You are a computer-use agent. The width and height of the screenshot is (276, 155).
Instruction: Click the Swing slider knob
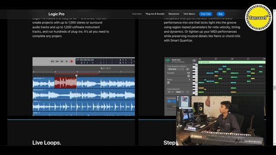[x=169, y=83]
